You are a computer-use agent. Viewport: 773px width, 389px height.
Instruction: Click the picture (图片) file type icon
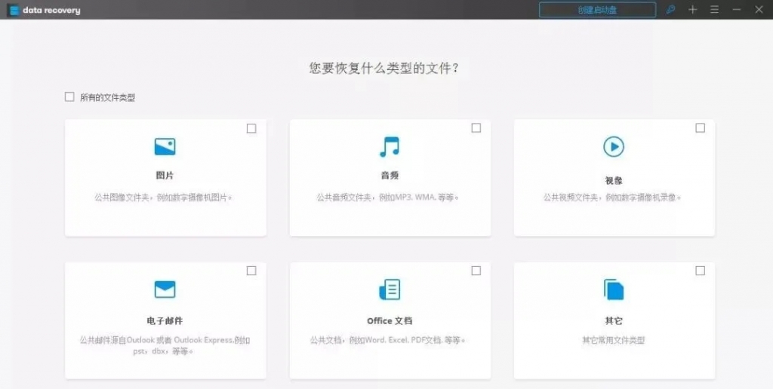[165, 146]
